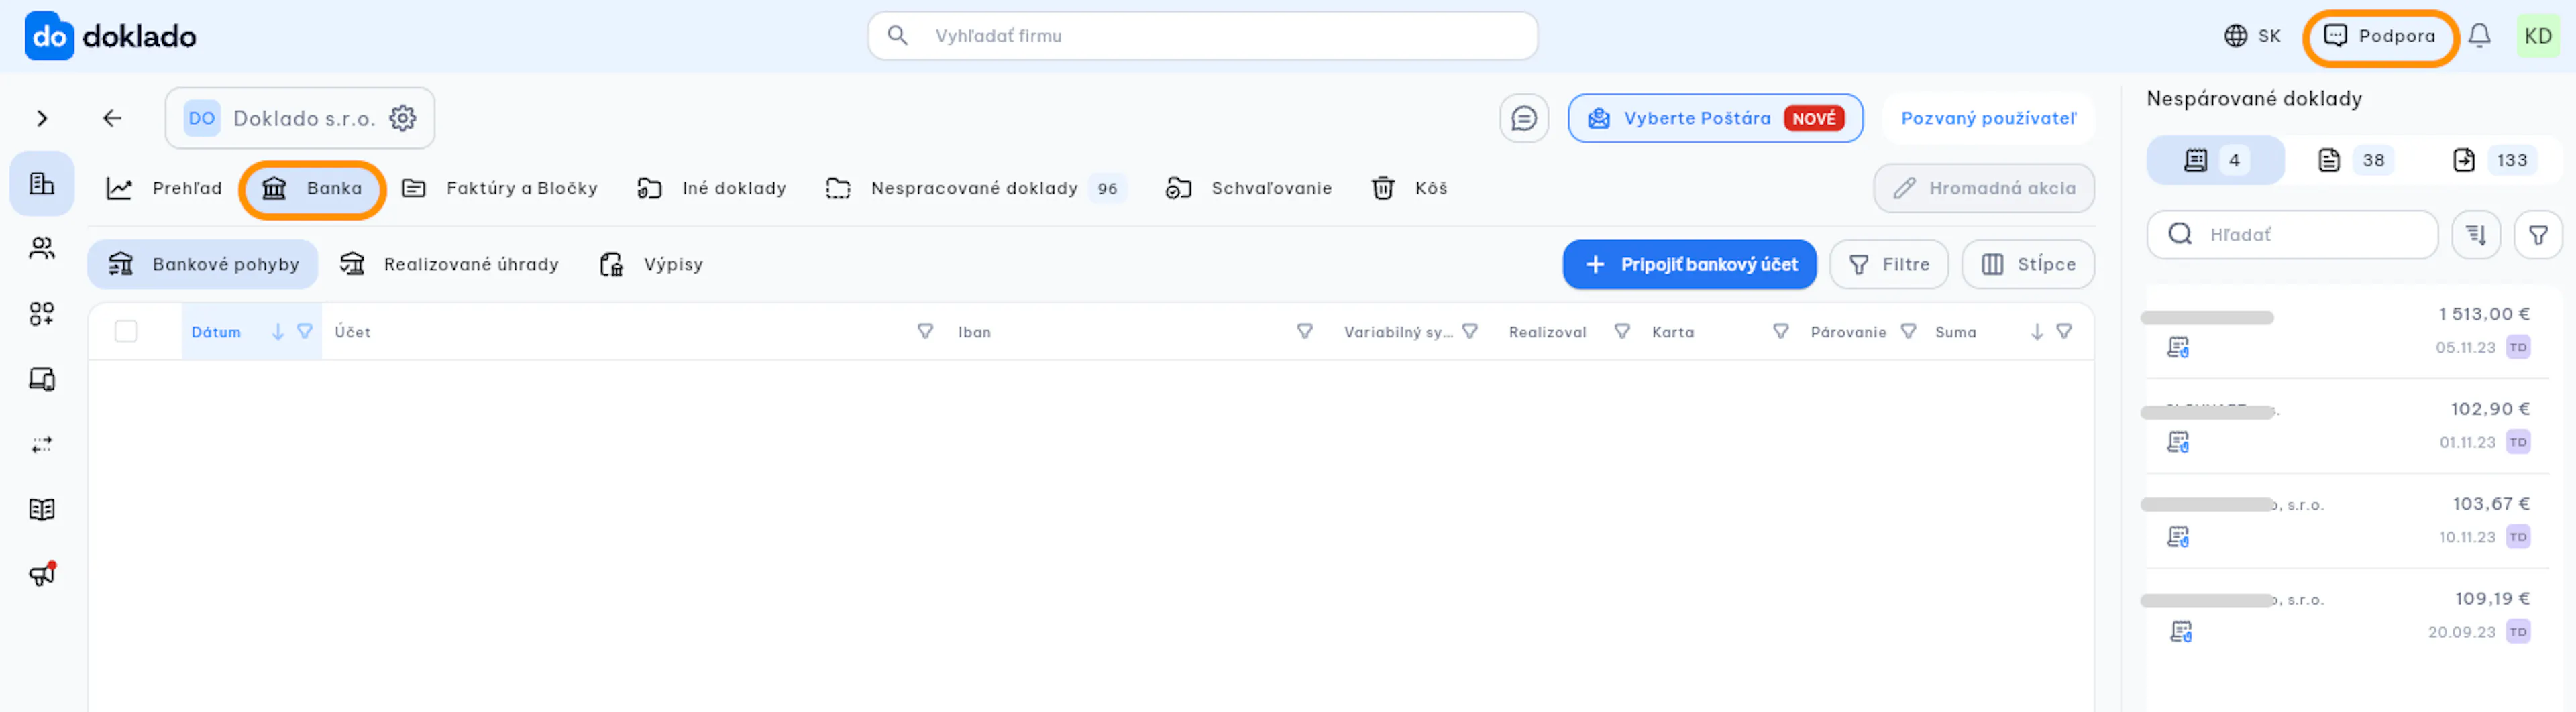Open company settings gear icon
2576x712 pixels.
[403, 118]
